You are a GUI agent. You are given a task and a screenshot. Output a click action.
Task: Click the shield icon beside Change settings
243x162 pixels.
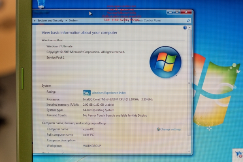[x=158, y=129]
